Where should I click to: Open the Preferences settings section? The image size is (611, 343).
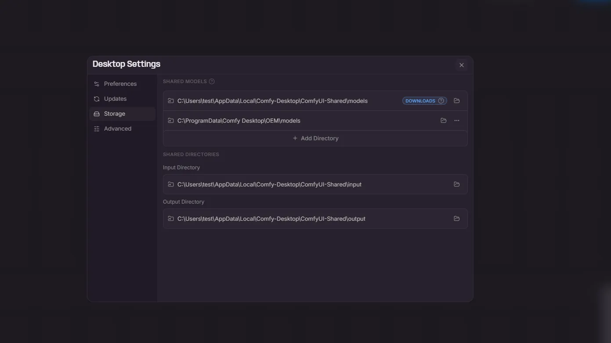[122, 84]
